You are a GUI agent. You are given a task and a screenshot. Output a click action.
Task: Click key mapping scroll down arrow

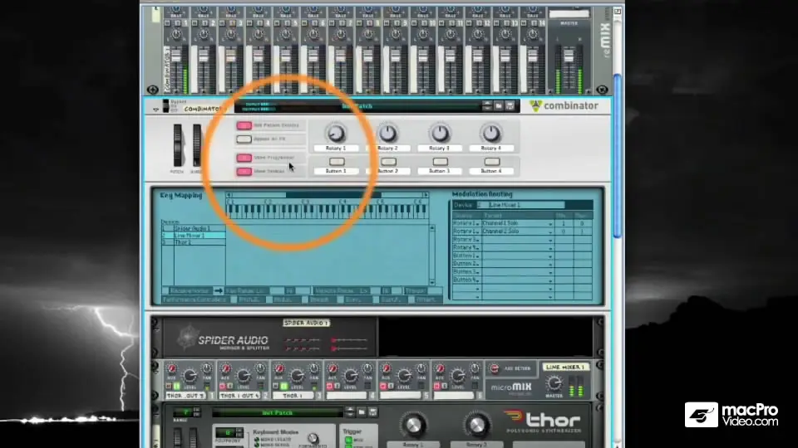pos(432,282)
